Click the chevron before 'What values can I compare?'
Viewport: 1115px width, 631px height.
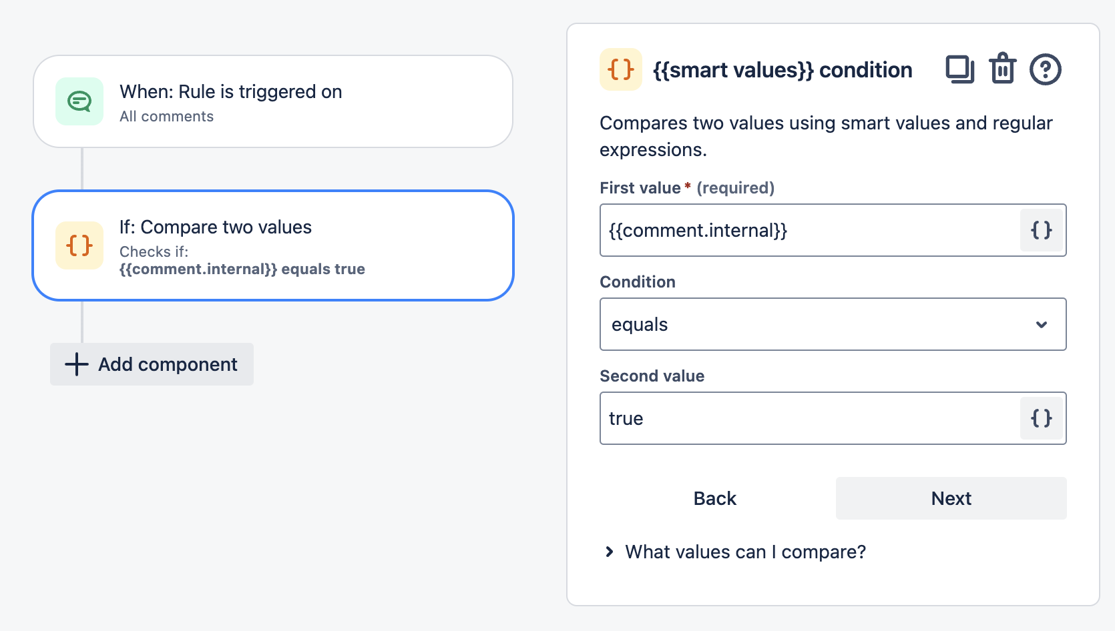pos(609,552)
